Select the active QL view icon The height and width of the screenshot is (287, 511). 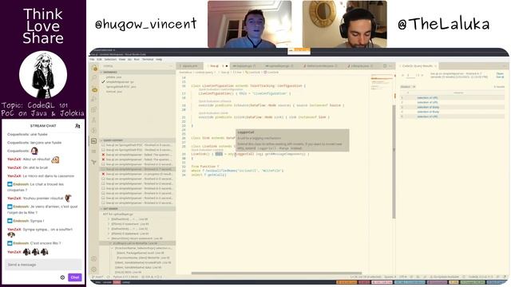pos(94,141)
